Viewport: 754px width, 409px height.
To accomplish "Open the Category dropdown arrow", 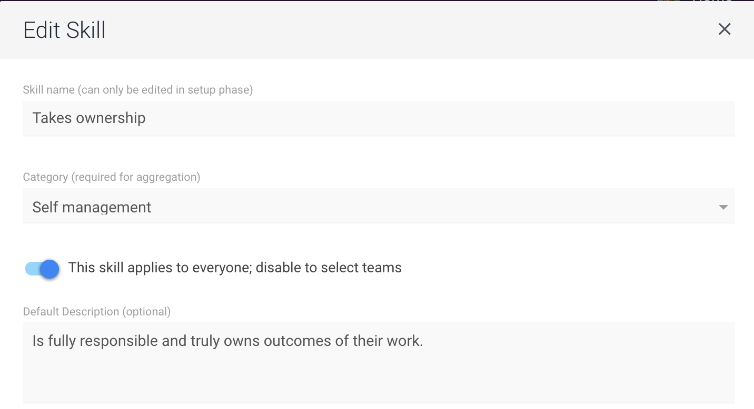I will [x=723, y=207].
